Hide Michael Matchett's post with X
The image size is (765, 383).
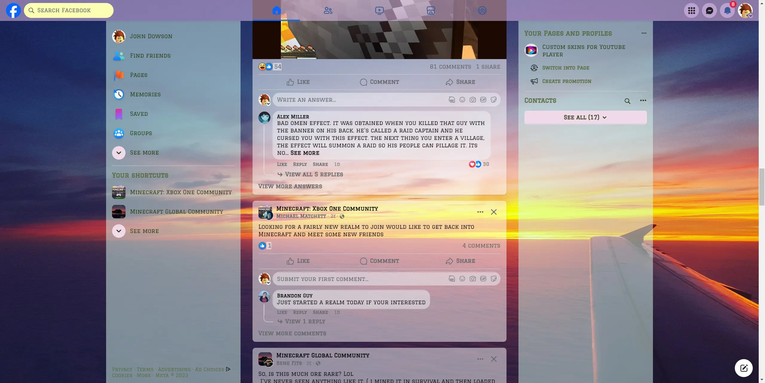(x=494, y=212)
